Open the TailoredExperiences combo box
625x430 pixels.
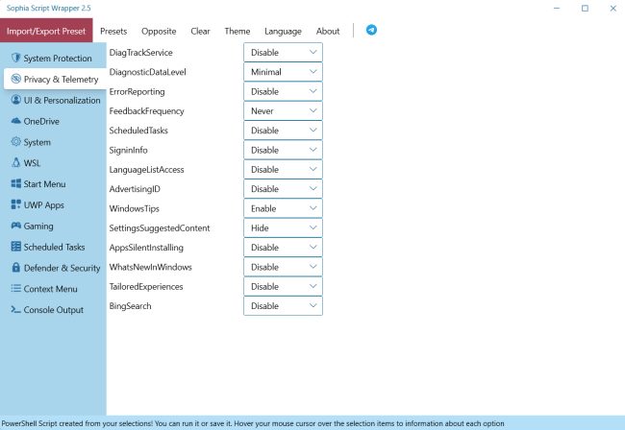pos(283,286)
